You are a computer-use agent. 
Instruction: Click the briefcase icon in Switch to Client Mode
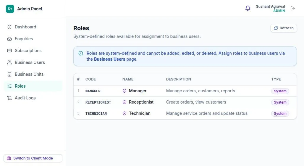tap(9, 158)
